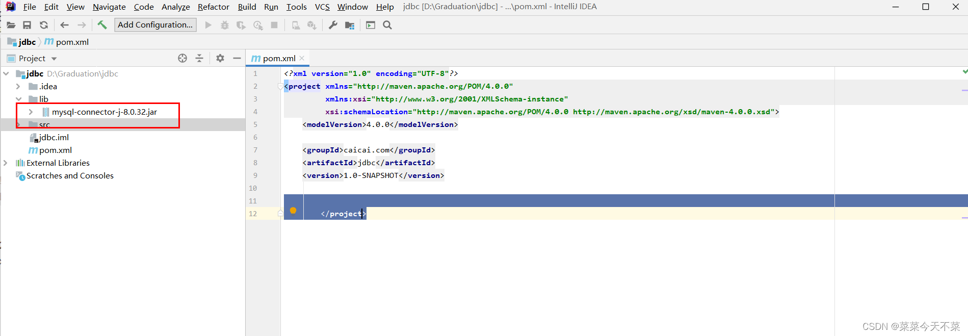Open the Build menu
The image size is (968, 336).
[247, 7]
